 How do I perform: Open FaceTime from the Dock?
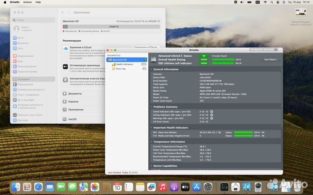61,187
